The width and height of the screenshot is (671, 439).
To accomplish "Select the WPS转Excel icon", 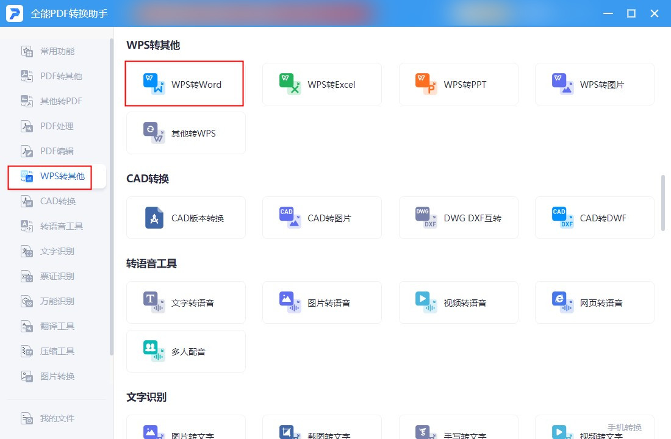I will tap(289, 84).
